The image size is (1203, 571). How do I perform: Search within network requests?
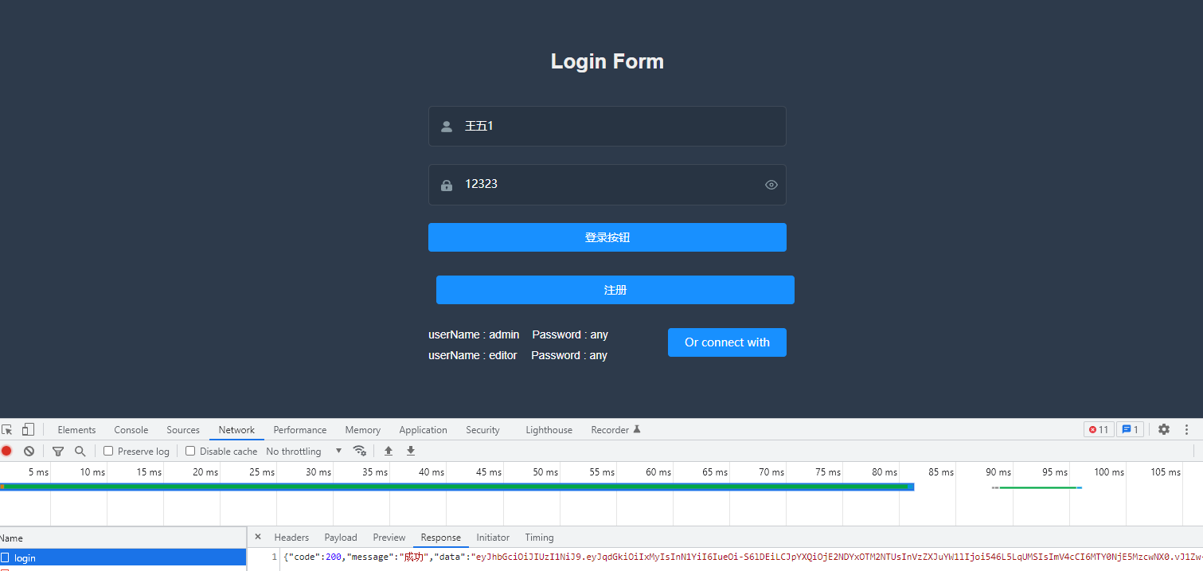pyautogui.click(x=80, y=451)
